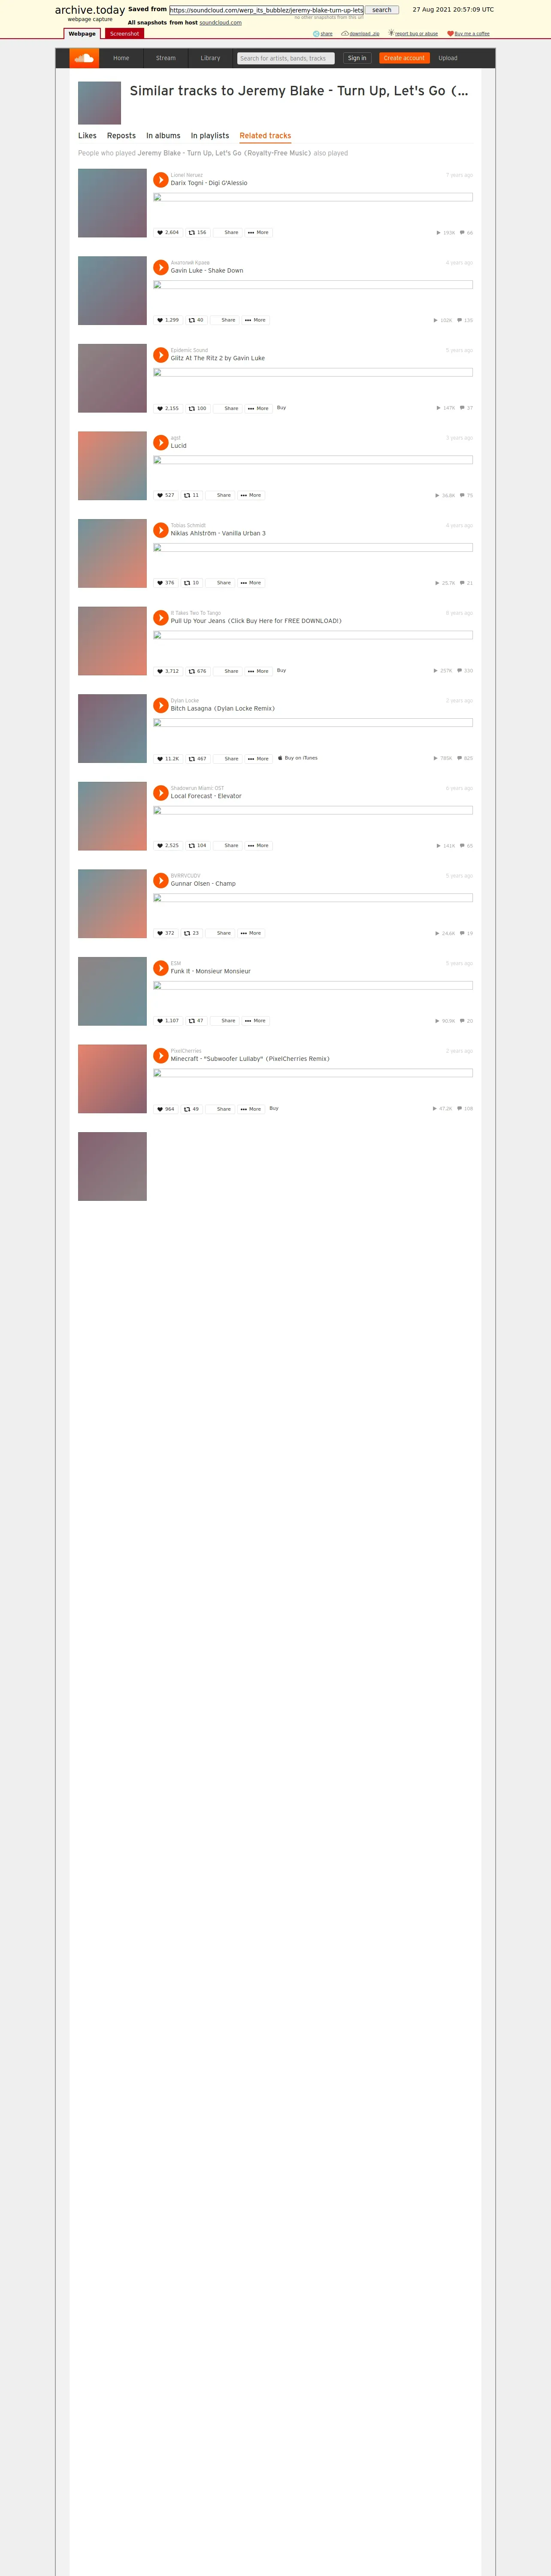Click the Sign in button
The width and height of the screenshot is (551, 2576).
[357, 58]
